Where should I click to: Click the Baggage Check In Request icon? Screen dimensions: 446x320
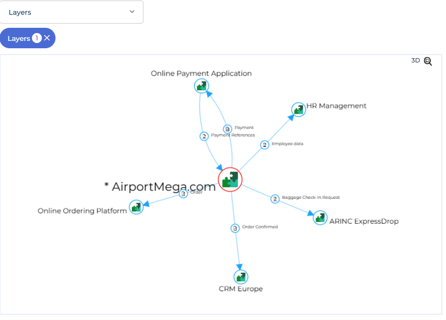pyautogui.click(x=275, y=199)
